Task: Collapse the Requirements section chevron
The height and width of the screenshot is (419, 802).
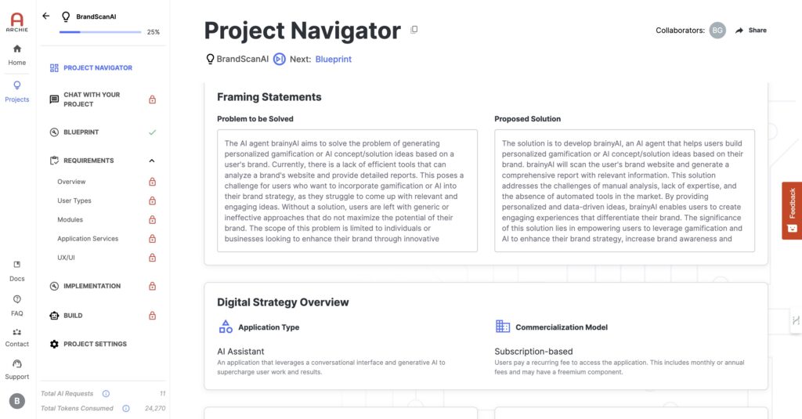Action: tap(152, 161)
